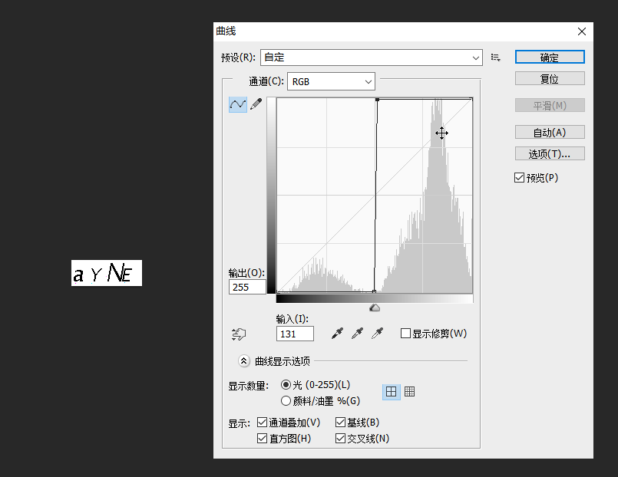
Task: Select the black point eyedropper
Action: pos(336,333)
